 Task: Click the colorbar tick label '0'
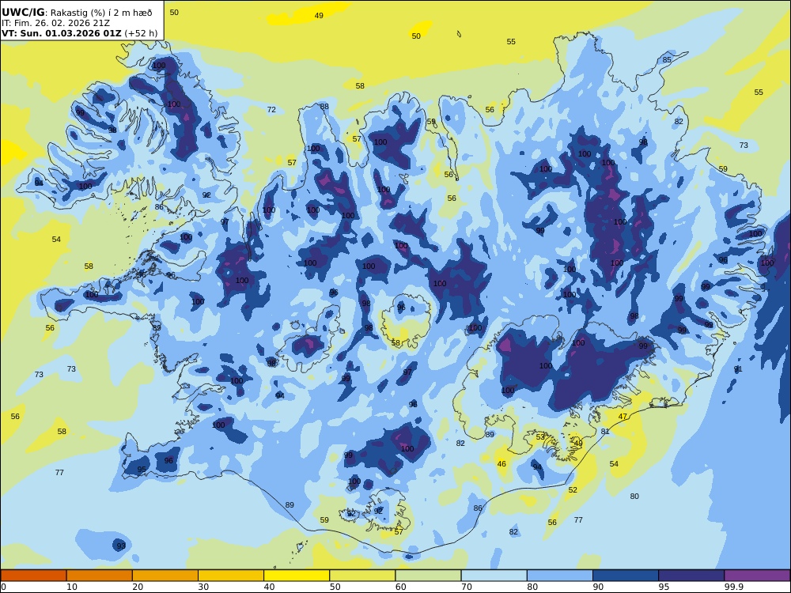3,587
